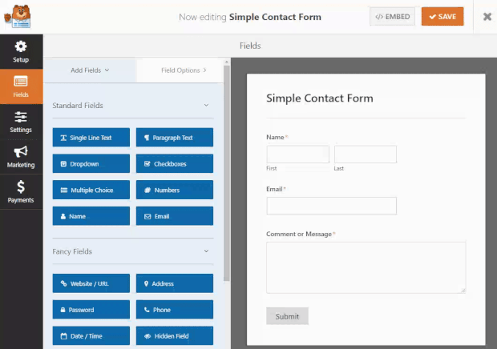Open the Setup gear panel

coord(21,51)
